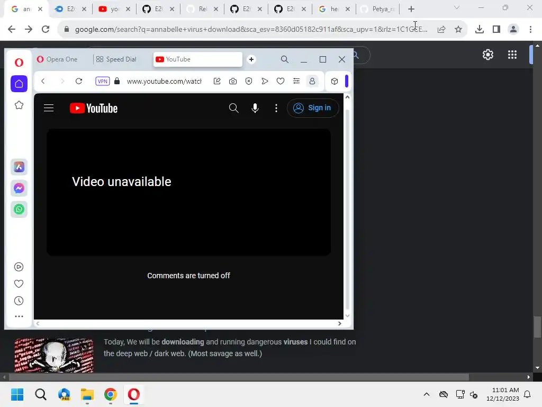The image size is (542, 407).
Task: Open Opera ad blocker shield icon
Action: click(x=249, y=81)
